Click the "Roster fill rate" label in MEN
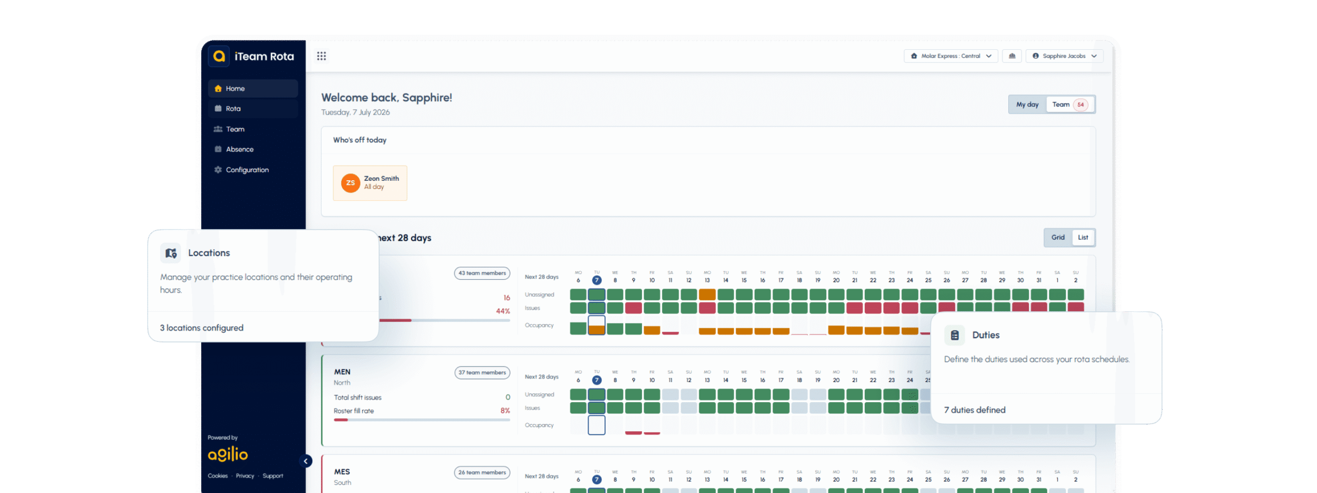The height and width of the screenshot is (493, 1317). (354, 411)
